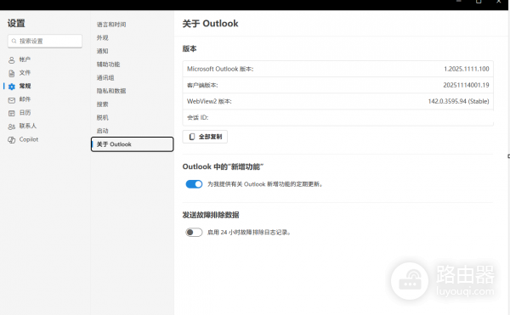Open 隐私和数据 settings page
Image resolution: width=510 pixels, height=315 pixels.
tap(111, 91)
